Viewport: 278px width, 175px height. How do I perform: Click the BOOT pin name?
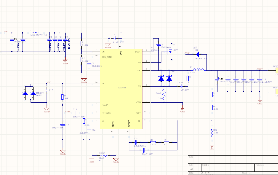tap(138, 52)
